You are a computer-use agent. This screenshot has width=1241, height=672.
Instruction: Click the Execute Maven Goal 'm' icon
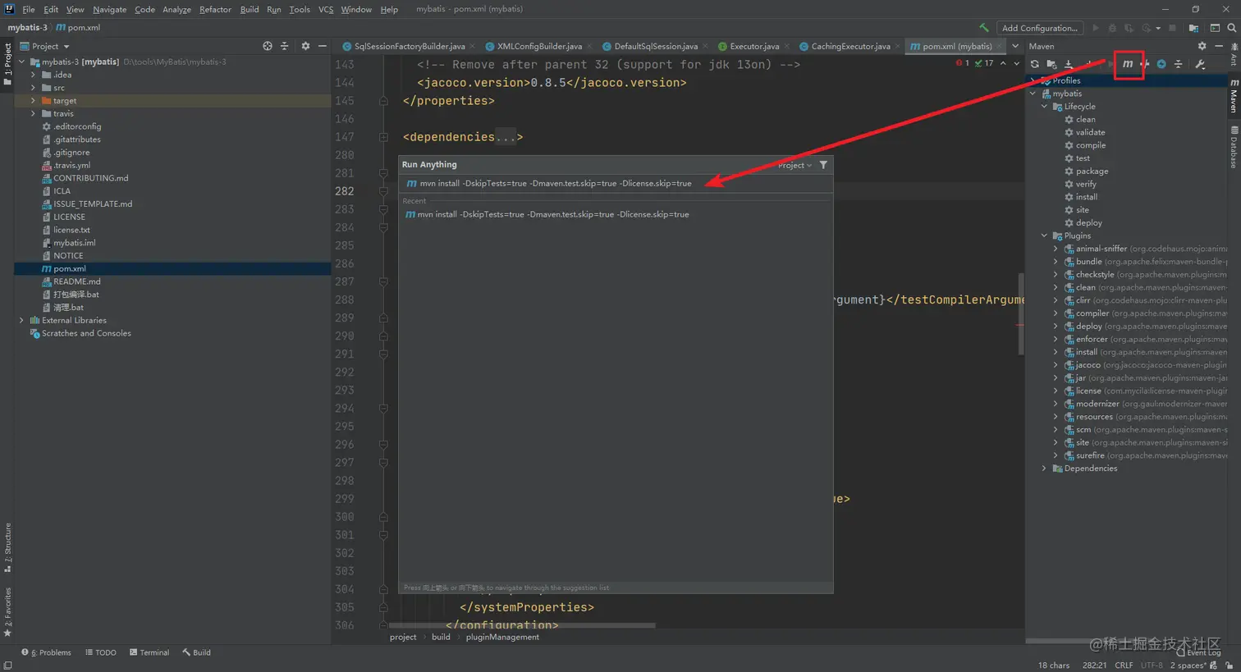(x=1128, y=64)
